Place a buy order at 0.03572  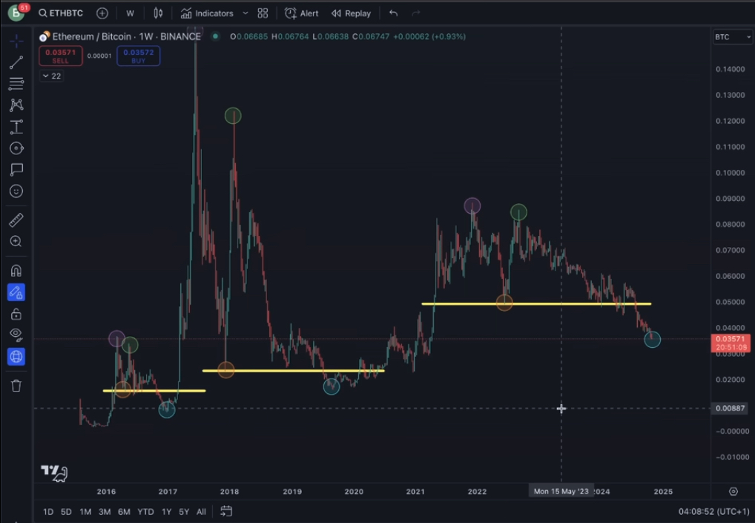pyautogui.click(x=138, y=56)
